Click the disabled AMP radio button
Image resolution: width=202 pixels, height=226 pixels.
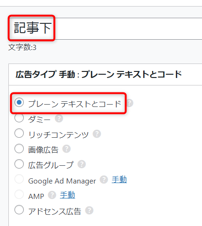[x=19, y=194]
